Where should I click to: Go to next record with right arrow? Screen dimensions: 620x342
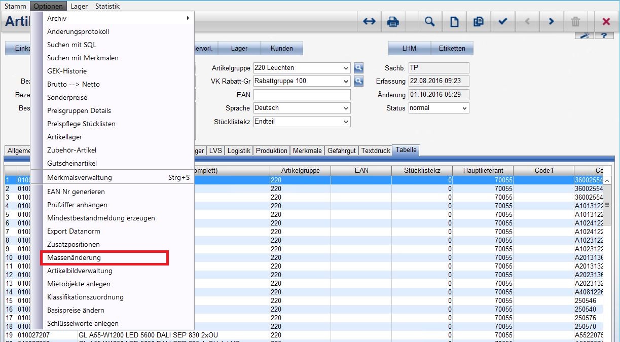[551, 22]
